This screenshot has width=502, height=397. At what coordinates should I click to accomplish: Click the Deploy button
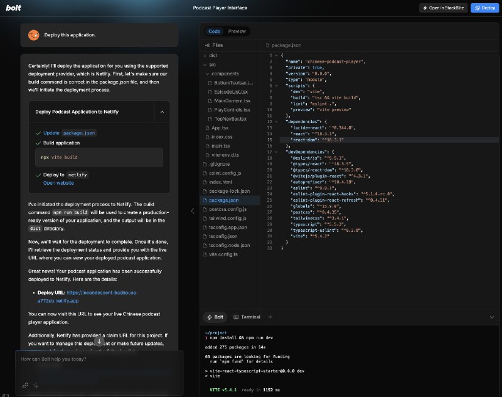coord(484,8)
